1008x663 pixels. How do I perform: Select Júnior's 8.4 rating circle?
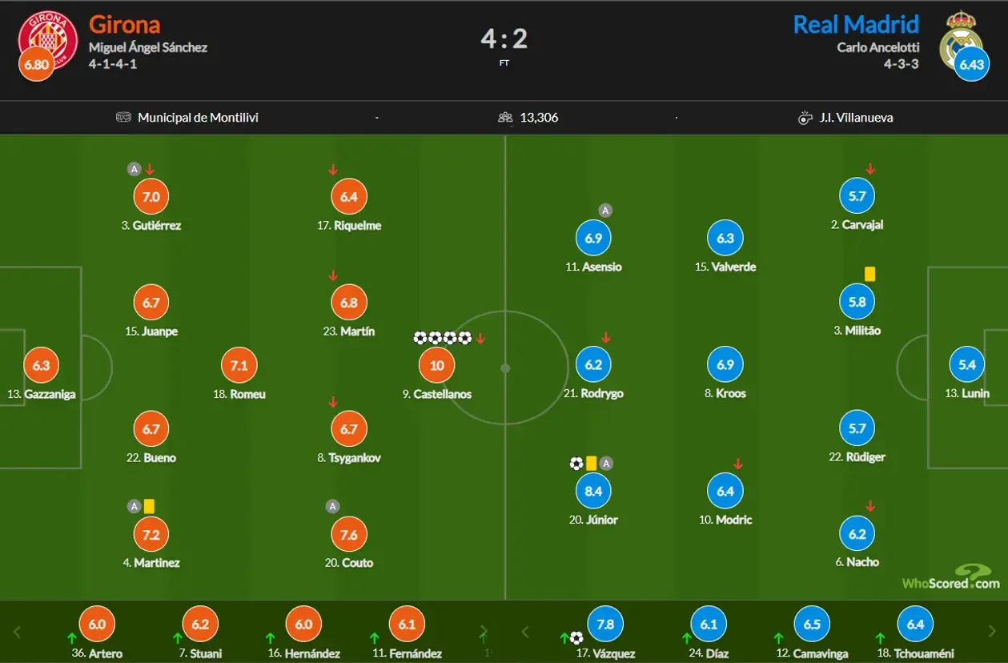(x=593, y=492)
